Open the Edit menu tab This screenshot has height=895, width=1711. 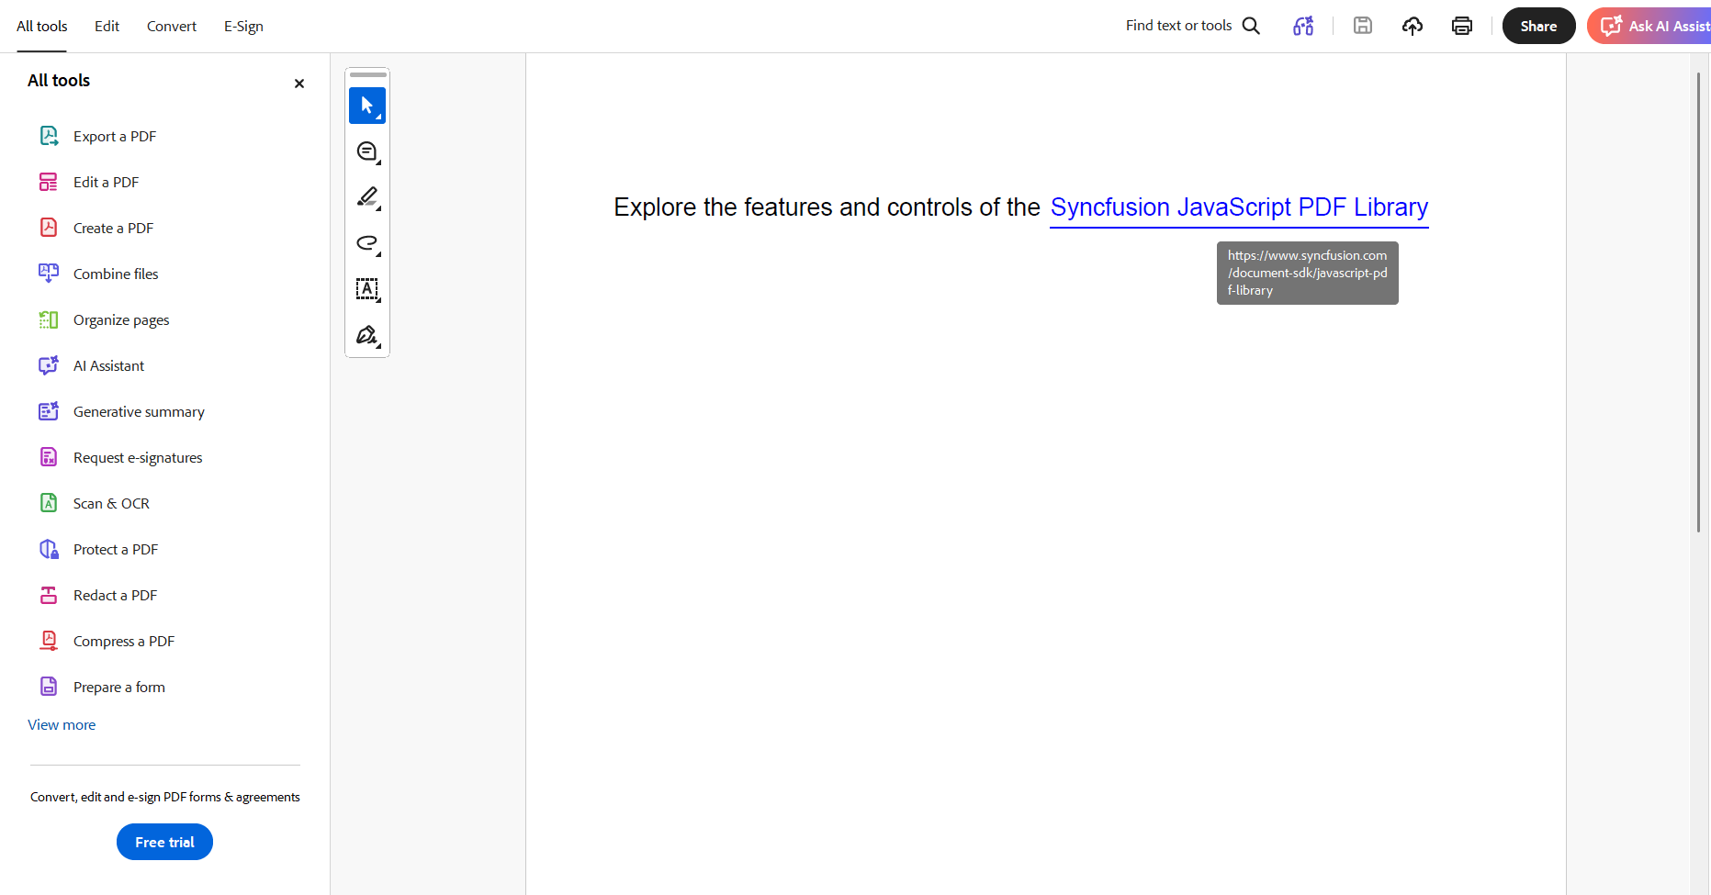click(107, 27)
